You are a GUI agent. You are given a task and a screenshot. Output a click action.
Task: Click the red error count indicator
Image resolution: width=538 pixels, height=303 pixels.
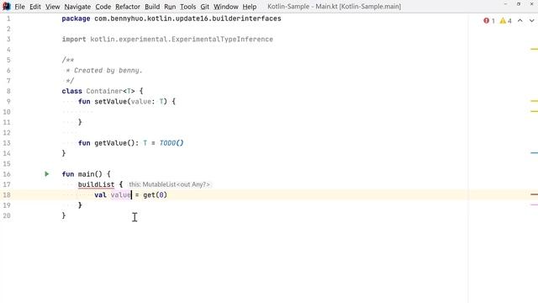click(489, 21)
